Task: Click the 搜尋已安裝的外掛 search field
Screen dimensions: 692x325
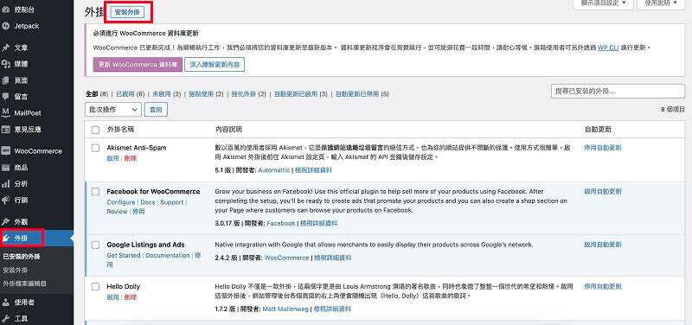Action: click(618, 92)
